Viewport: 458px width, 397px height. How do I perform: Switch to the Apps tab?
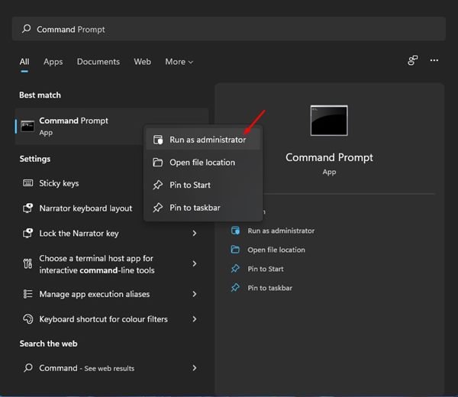point(53,62)
